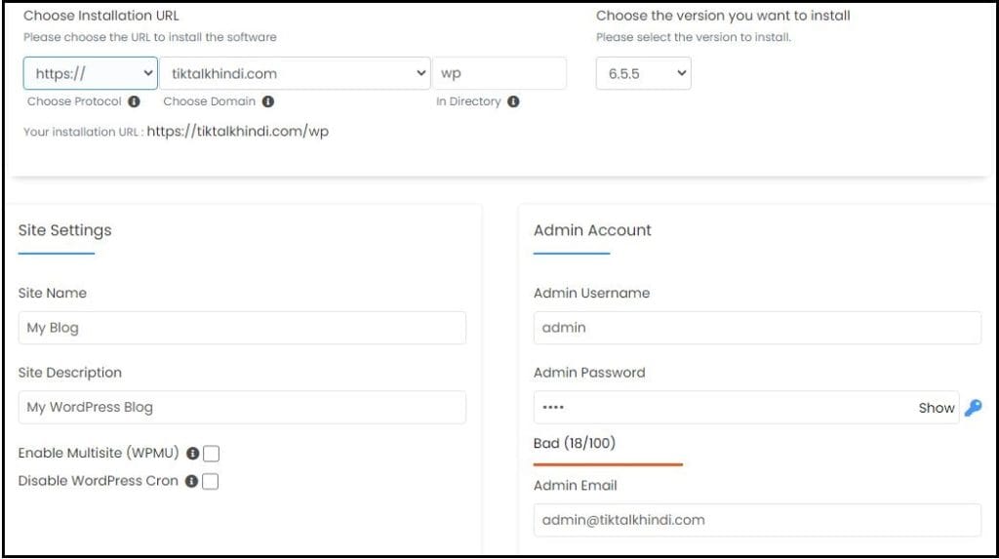Click the info icon next to Enable Multisite
Screen dimensions: 999x559
point(192,454)
